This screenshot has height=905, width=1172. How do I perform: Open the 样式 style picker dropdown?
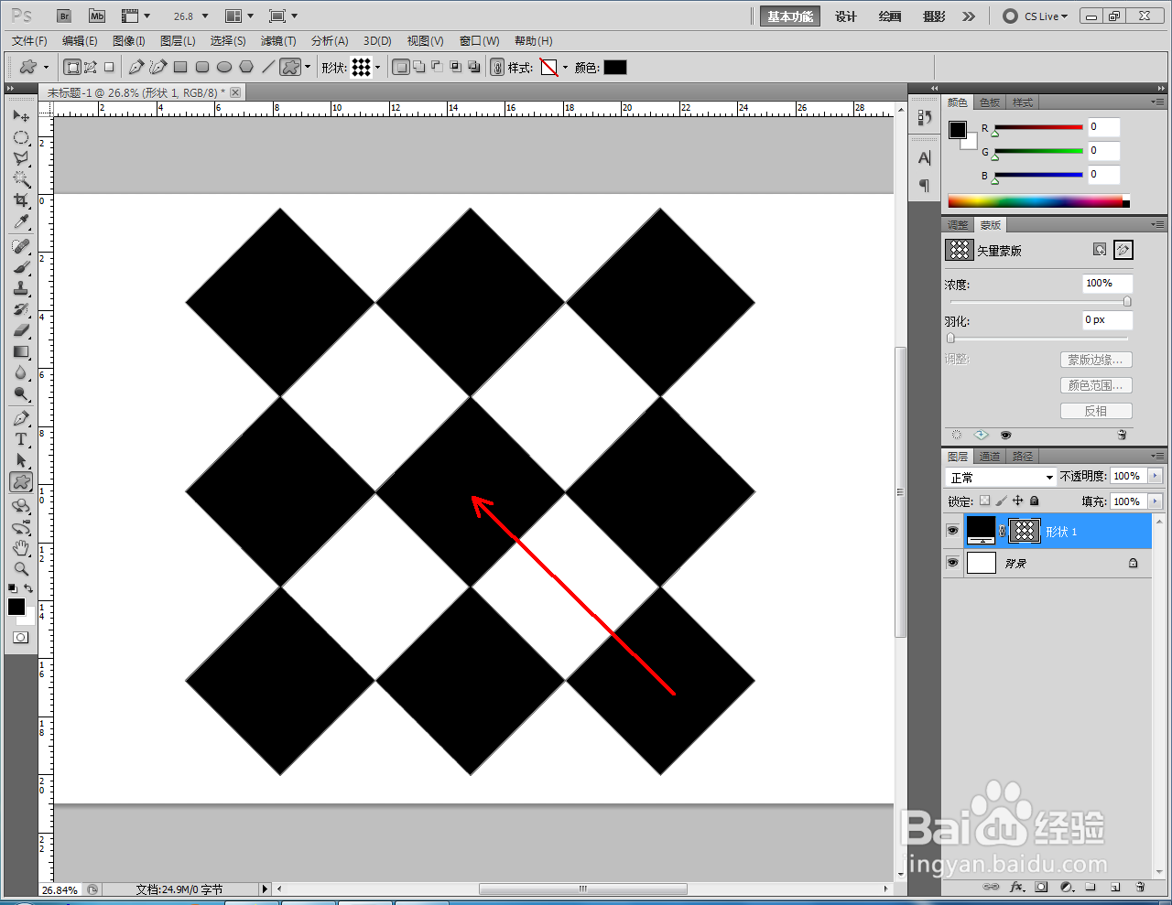pos(565,68)
